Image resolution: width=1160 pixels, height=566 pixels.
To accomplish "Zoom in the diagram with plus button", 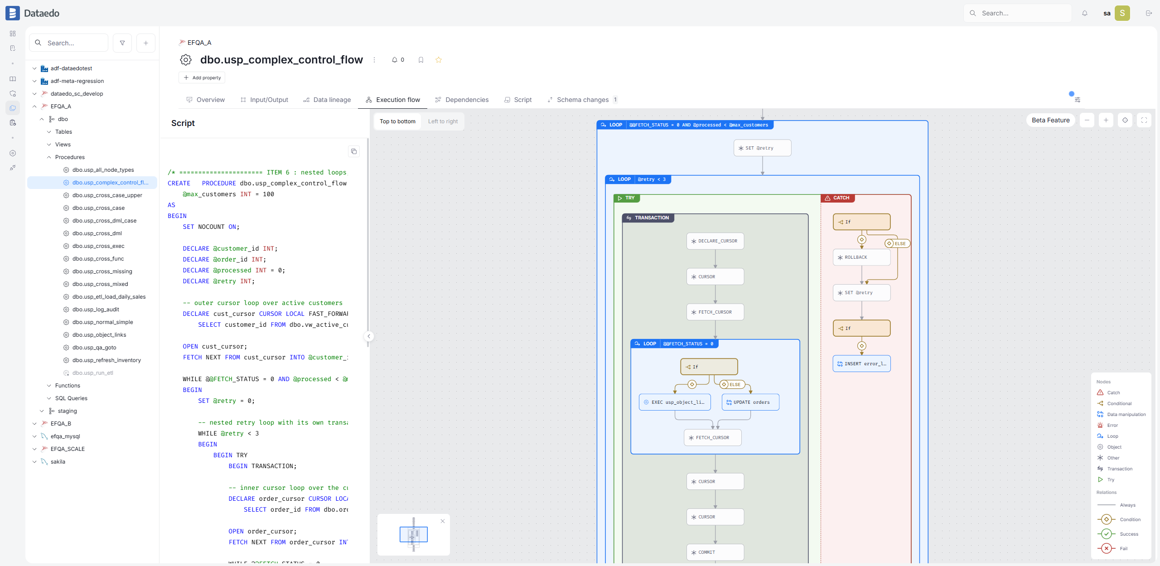I will (1106, 120).
